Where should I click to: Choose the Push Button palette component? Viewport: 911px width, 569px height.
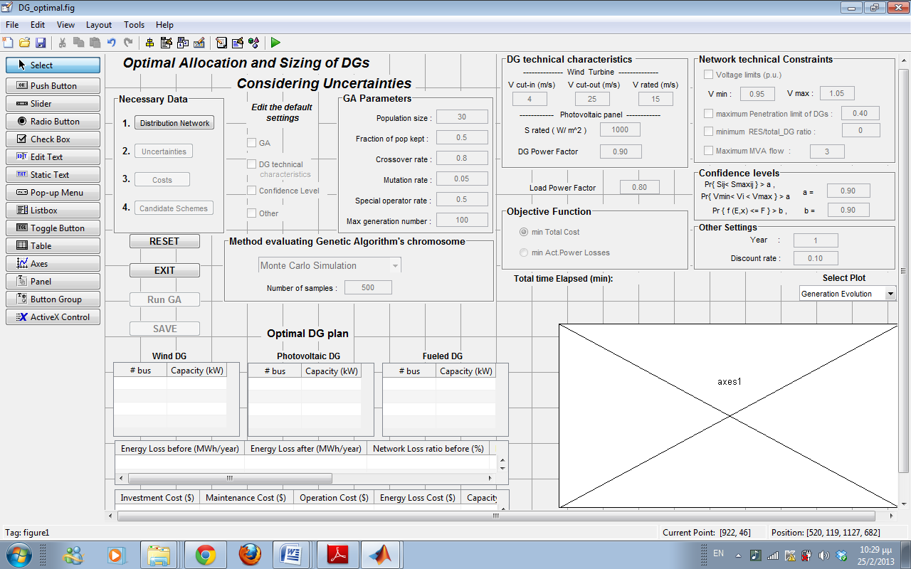(53, 85)
